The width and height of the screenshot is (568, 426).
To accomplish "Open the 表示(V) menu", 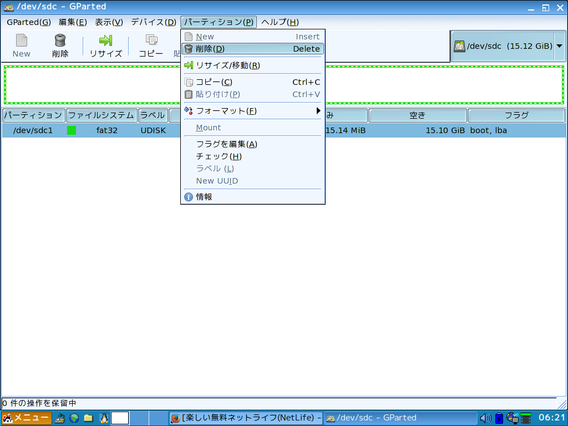I will point(109,22).
